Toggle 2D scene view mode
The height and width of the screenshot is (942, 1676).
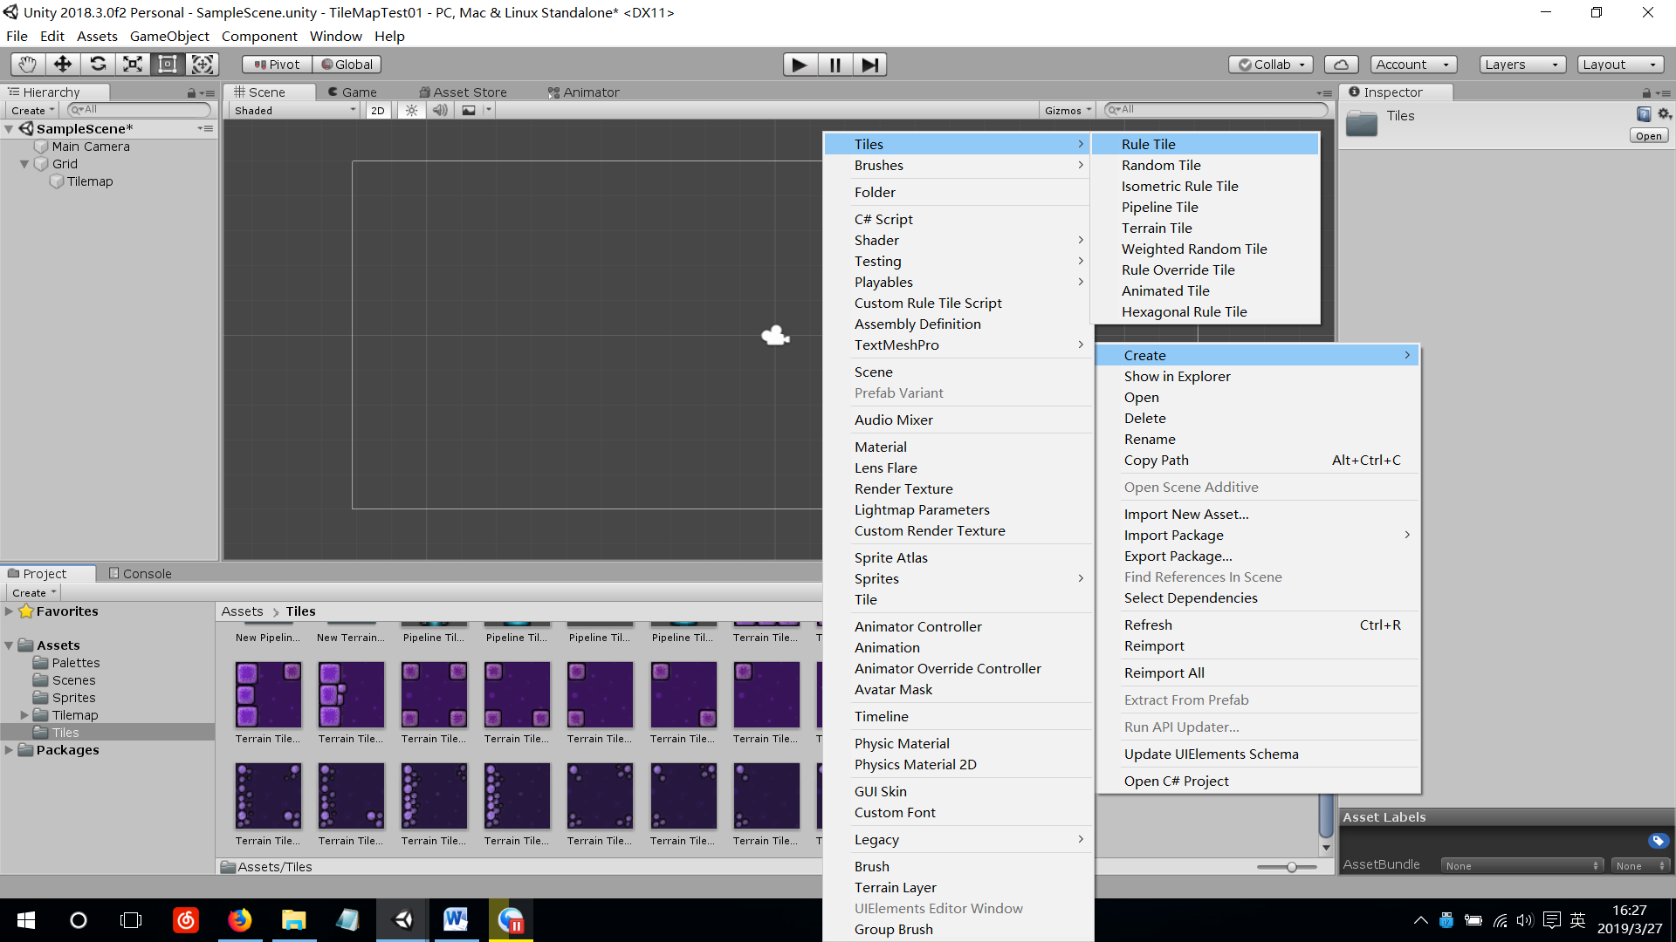[377, 111]
